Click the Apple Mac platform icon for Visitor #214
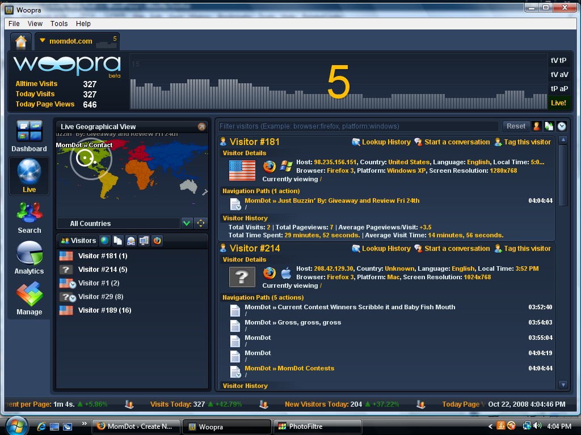Image resolution: width=581 pixels, height=435 pixels. click(286, 274)
